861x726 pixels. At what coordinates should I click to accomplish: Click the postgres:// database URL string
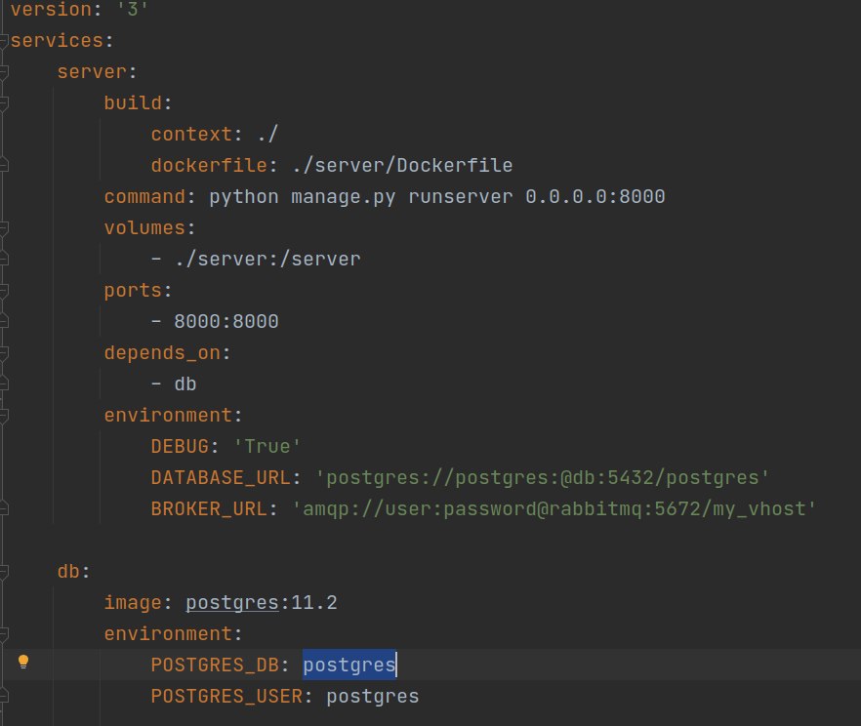click(543, 478)
